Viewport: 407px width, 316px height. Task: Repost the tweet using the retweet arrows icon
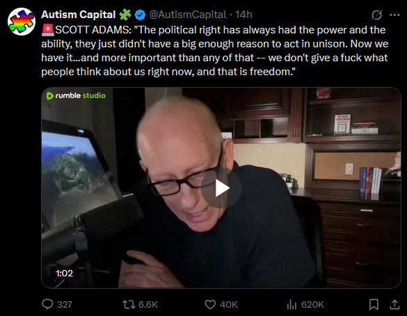[x=129, y=304]
